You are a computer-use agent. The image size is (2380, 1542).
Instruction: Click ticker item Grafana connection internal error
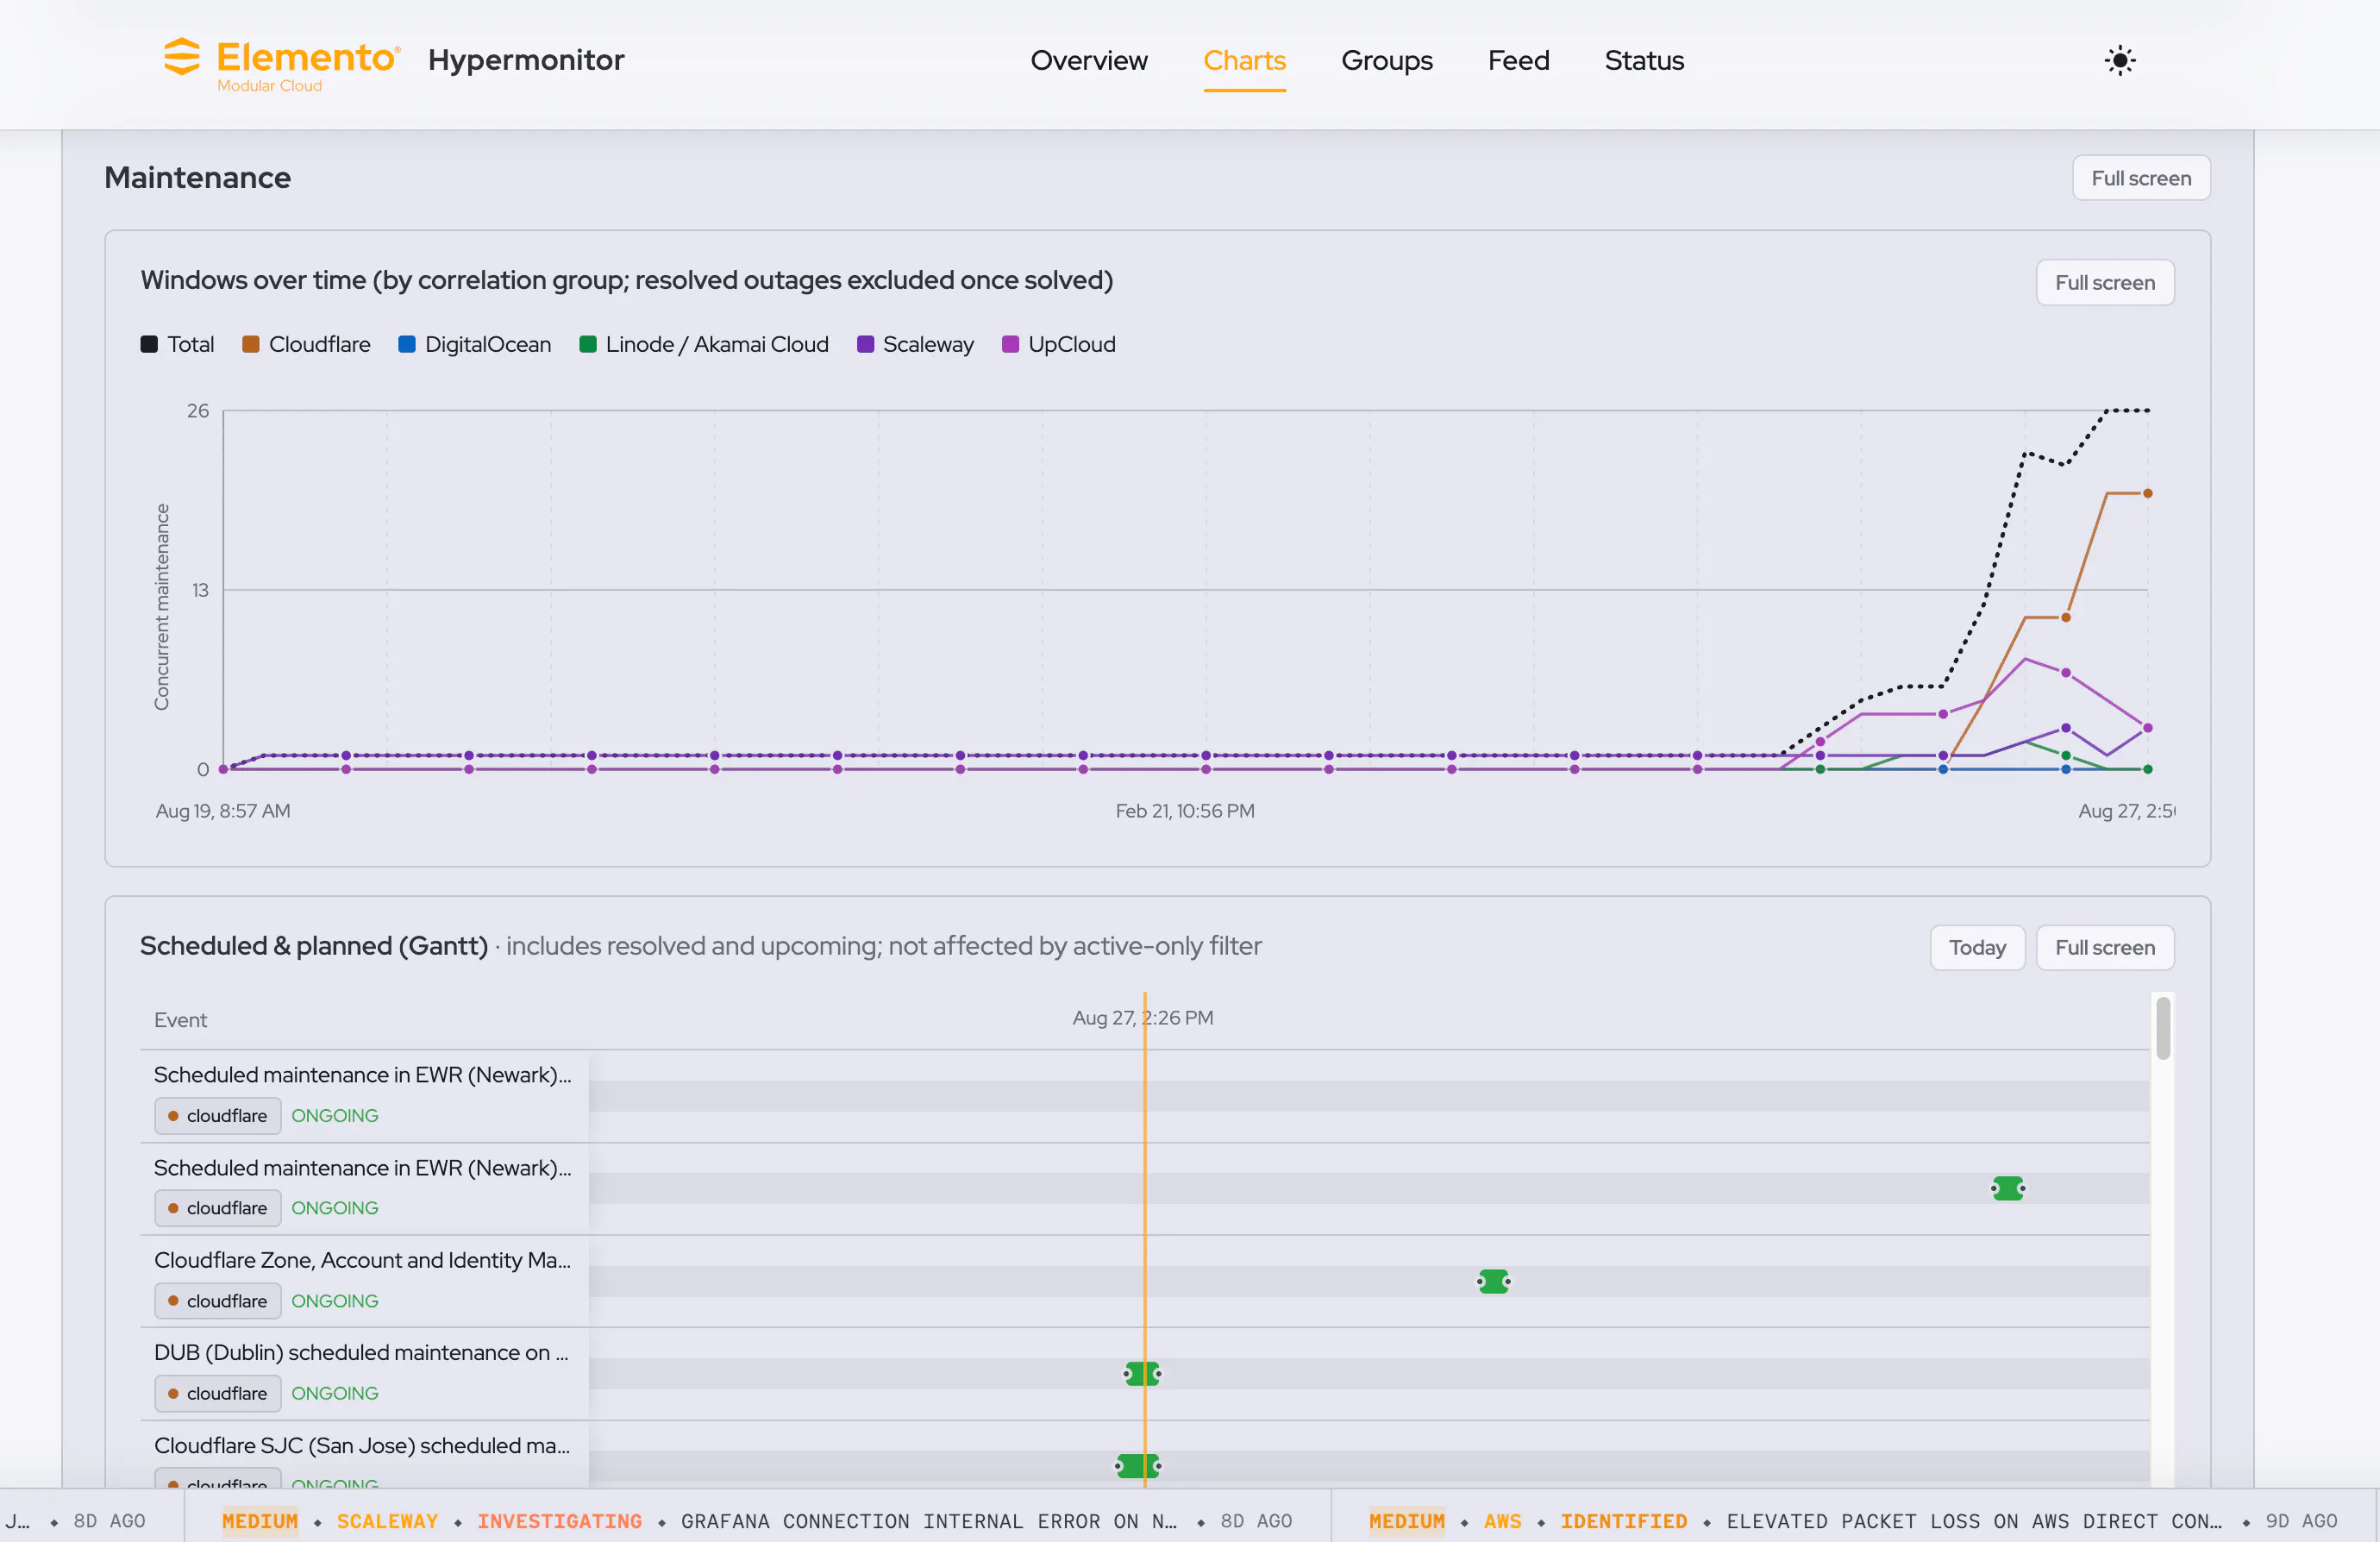click(x=928, y=1521)
